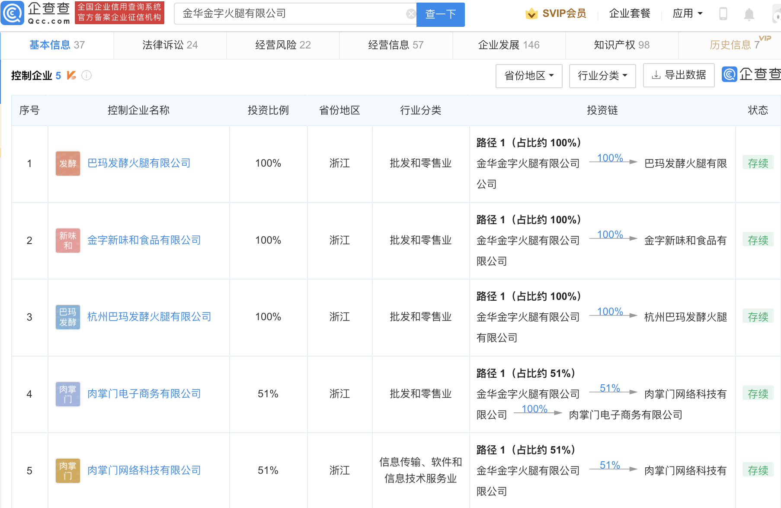Viewport: 781px width, 508px height.
Task: Open 金字新味和食品有限公司 company link
Action: point(144,240)
